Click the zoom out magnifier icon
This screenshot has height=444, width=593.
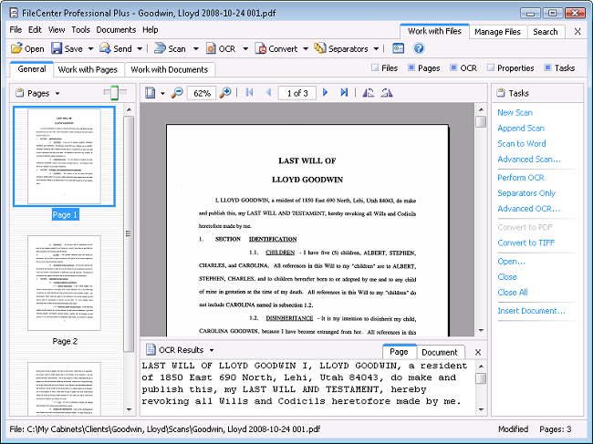177,93
